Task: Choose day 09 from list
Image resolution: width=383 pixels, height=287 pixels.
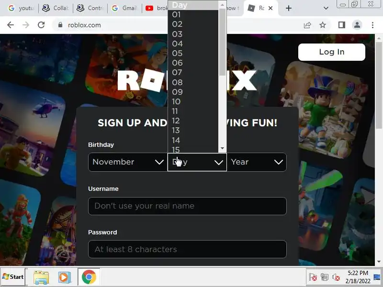Action: [x=193, y=92]
